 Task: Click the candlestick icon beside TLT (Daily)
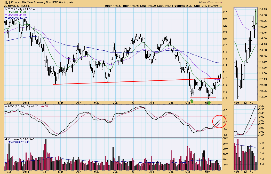point(6,9)
